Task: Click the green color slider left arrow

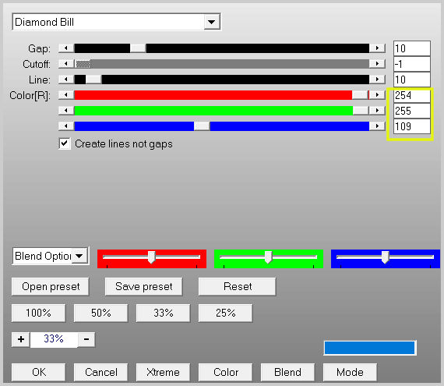Action: pyautogui.click(x=66, y=111)
